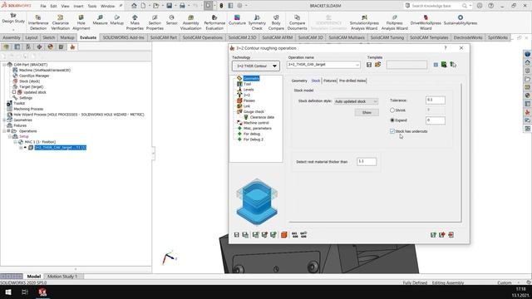Open the Fixtures tab in the dialog
This screenshot has width=532, height=299.
point(329,81)
